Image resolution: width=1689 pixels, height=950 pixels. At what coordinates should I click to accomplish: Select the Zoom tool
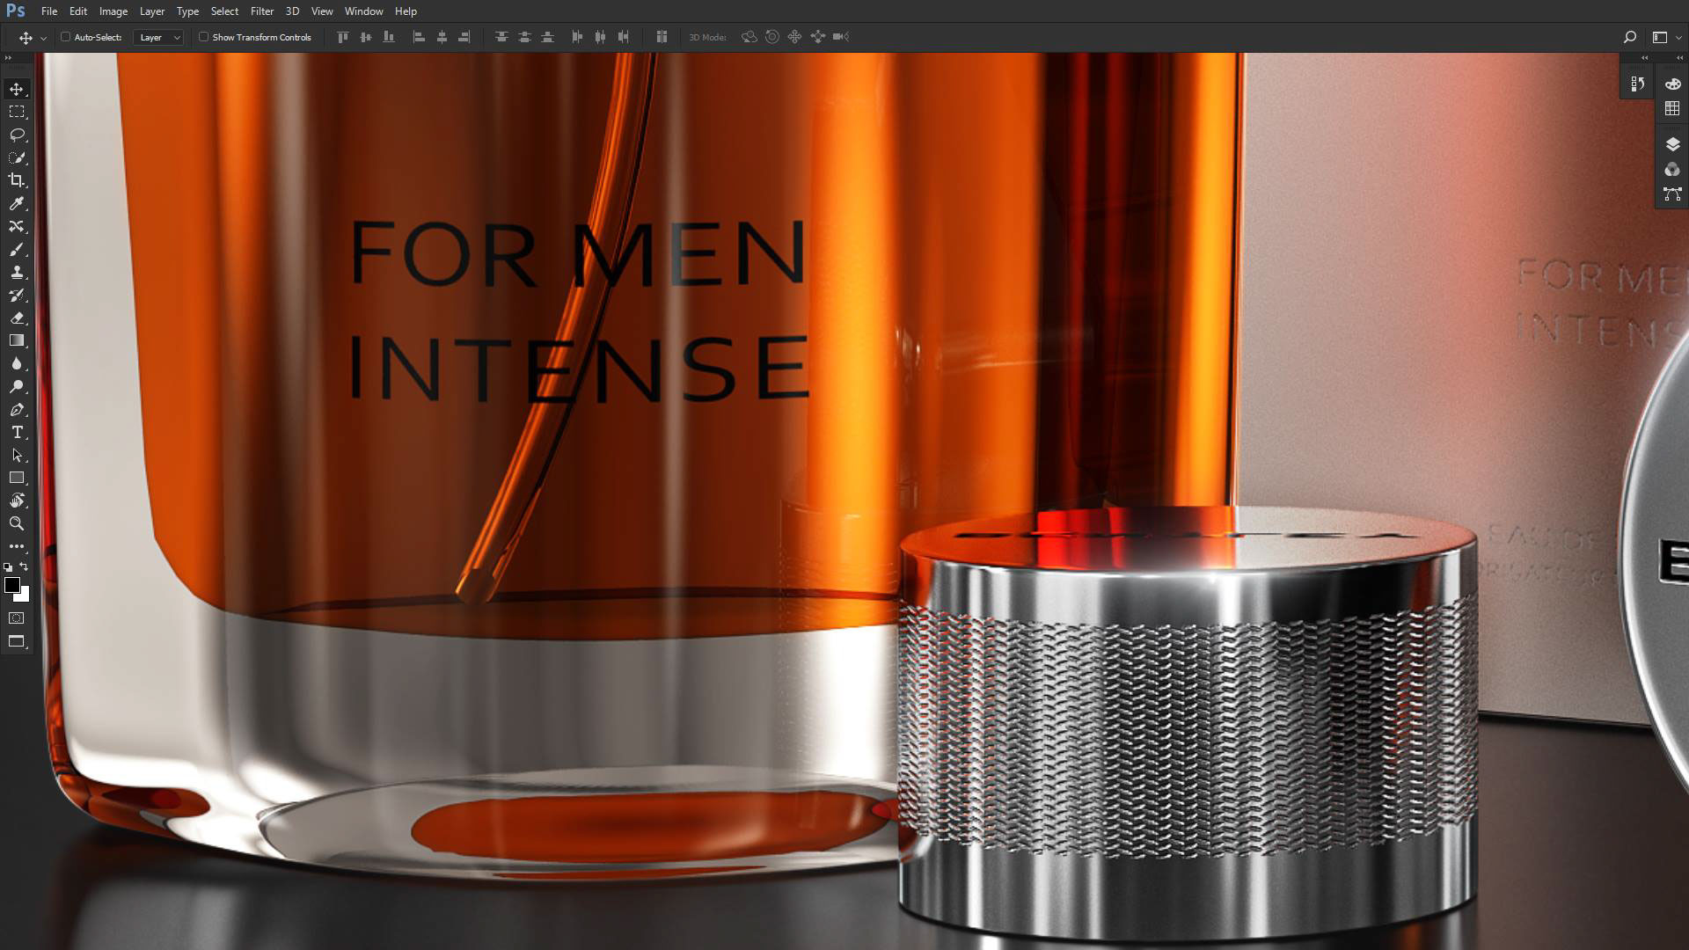tap(17, 523)
